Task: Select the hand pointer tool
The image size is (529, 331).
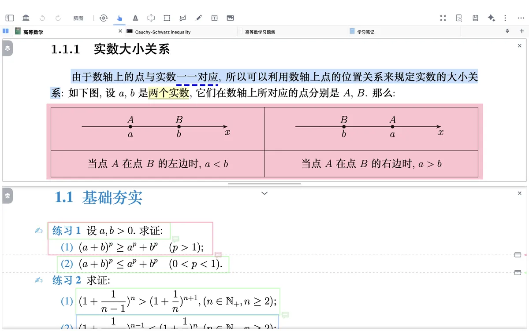Action: point(119,18)
